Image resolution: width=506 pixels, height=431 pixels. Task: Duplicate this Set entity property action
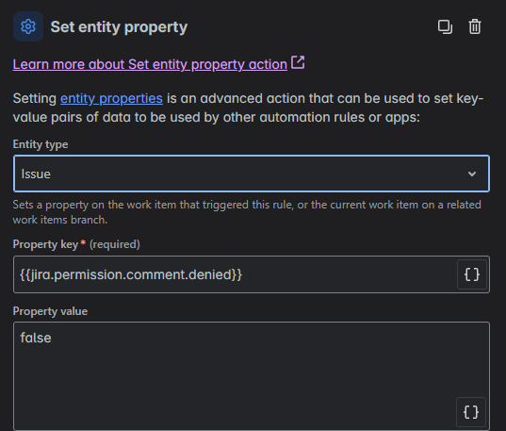445,26
